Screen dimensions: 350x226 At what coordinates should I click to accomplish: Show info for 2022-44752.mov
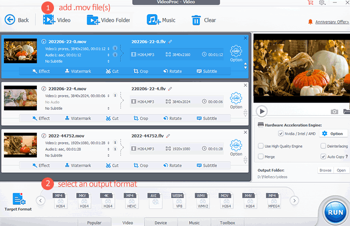tap(44, 136)
